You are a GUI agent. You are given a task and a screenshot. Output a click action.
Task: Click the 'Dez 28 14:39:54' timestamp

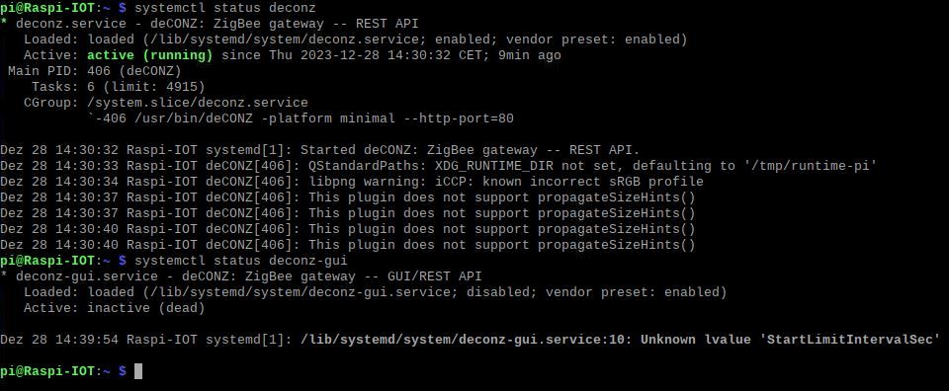coord(58,340)
